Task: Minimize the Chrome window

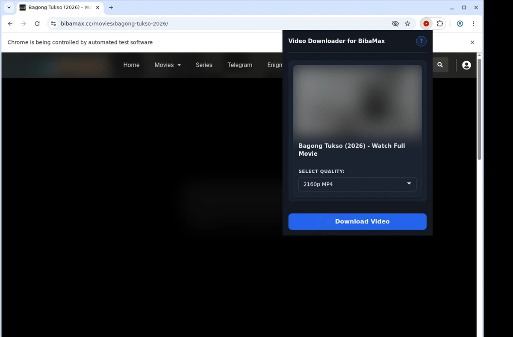Action: [x=452, y=8]
